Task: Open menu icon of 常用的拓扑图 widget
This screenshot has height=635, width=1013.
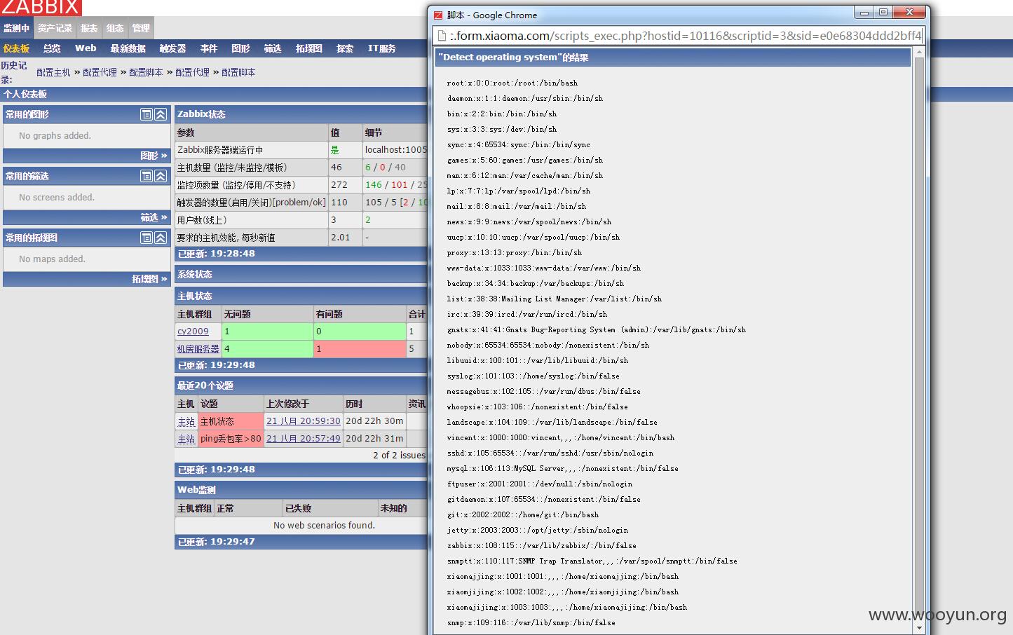Action: click(x=146, y=238)
